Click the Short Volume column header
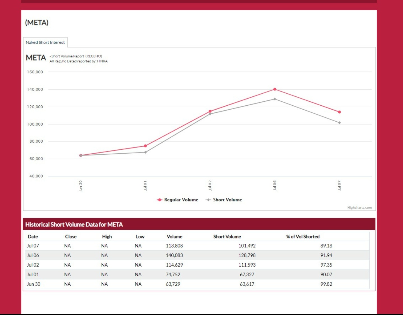The width and height of the screenshot is (403, 315). 227,237
